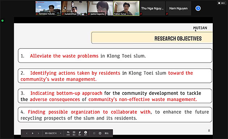Click the green encryption shield icon
The width and height of the screenshot is (228, 139).
tap(2, 21)
